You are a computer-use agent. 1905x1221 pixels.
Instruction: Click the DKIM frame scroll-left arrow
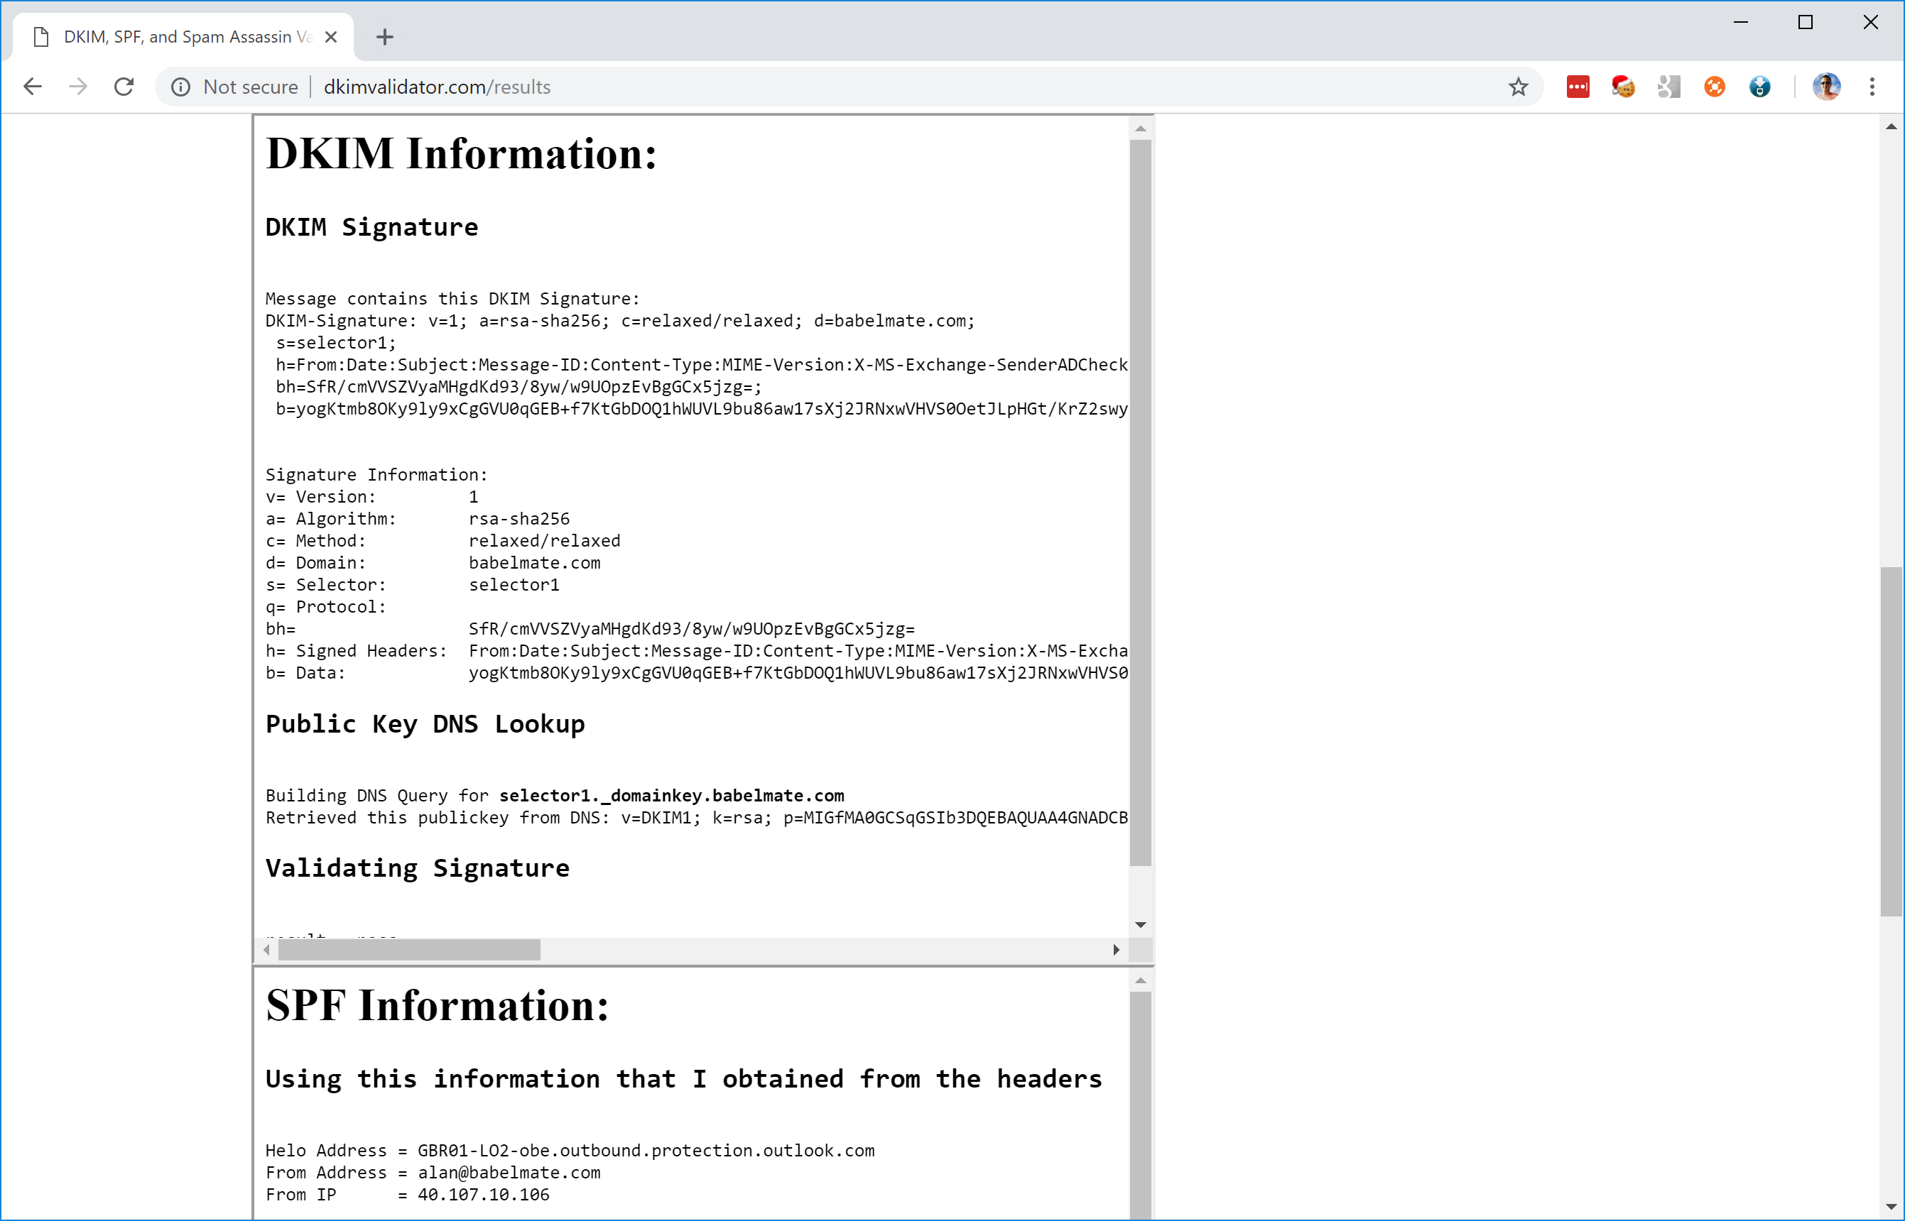tap(266, 950)
